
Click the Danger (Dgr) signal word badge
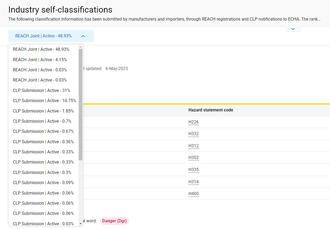[x=114, y=221]
